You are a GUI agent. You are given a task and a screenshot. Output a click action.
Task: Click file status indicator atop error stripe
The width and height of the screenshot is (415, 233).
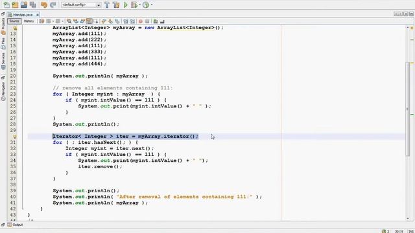412,27
